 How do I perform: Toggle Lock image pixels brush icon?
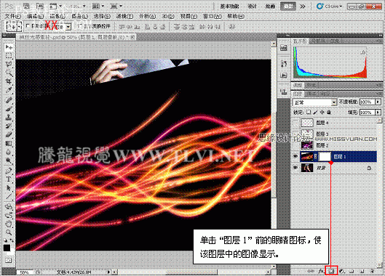316,113
